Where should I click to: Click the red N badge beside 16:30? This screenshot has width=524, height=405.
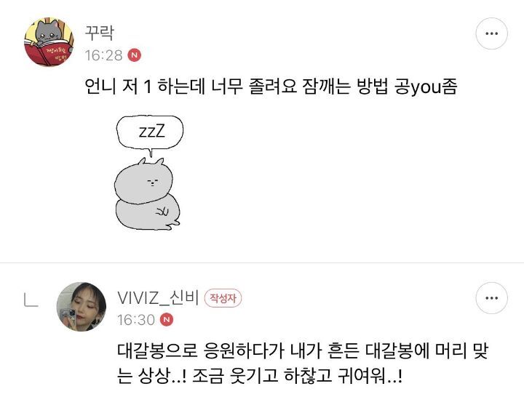(167, 319)
